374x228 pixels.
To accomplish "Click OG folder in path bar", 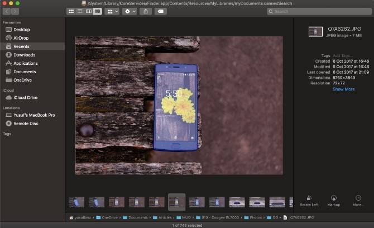I will 272,217.
